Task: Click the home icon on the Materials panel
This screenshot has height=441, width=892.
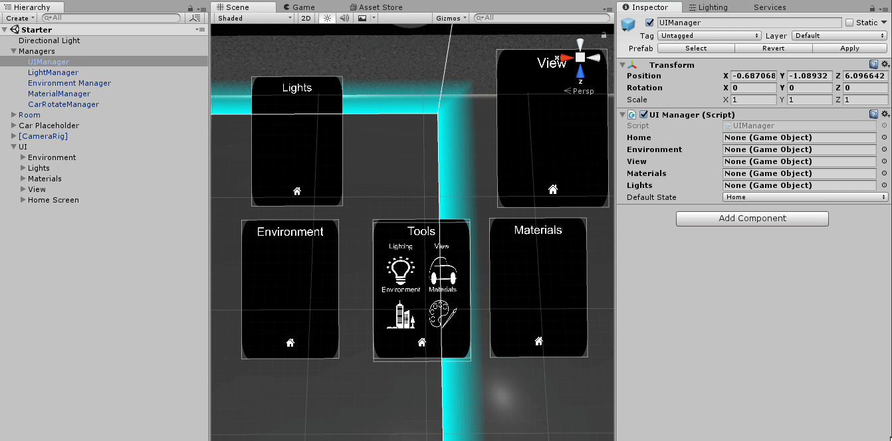Action: pyautogui.click(x=539, y=341)
